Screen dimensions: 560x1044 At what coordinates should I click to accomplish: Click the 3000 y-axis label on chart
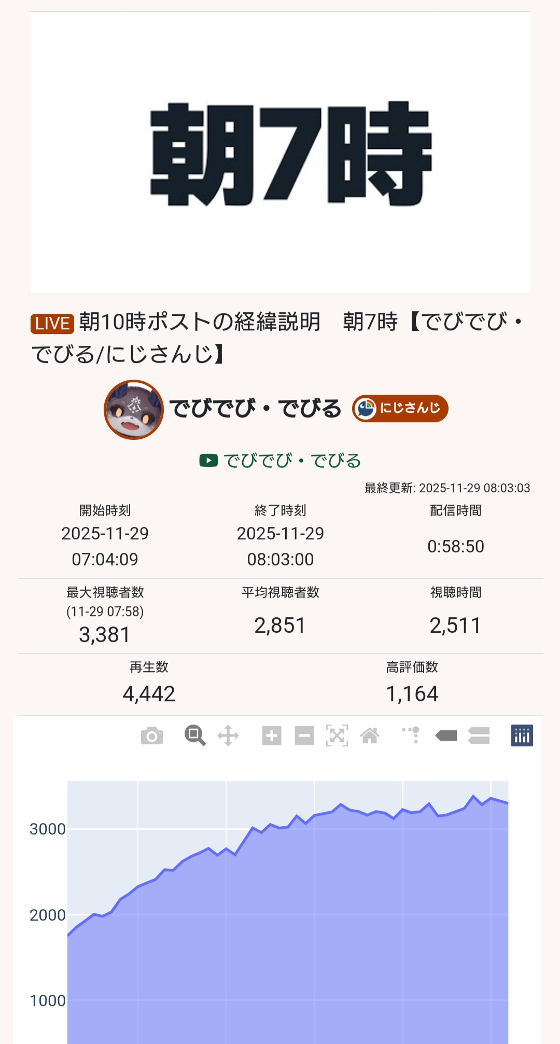click(48, 829)
